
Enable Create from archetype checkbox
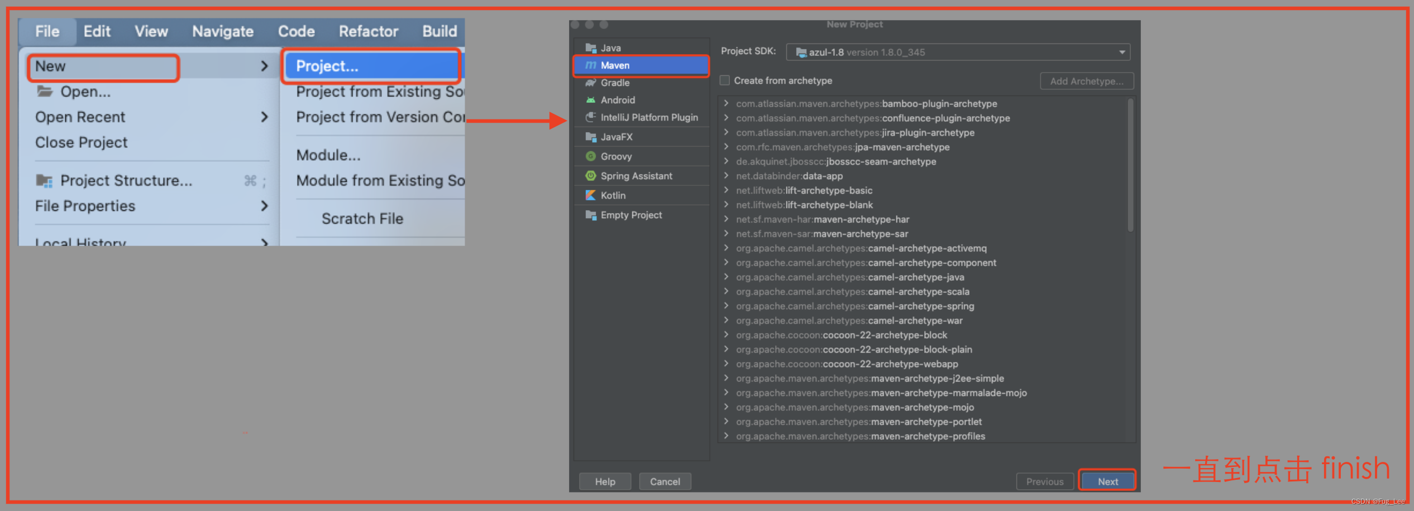(x=725, y=80)
